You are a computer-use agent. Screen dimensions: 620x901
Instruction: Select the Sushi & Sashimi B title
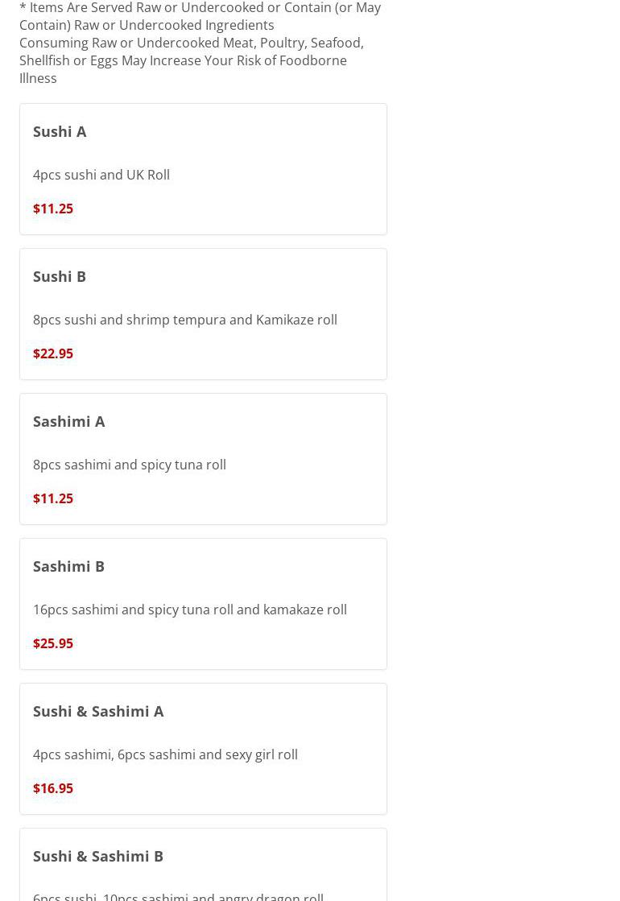tap(98, 856)
